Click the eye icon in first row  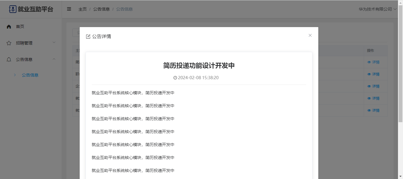369,62
